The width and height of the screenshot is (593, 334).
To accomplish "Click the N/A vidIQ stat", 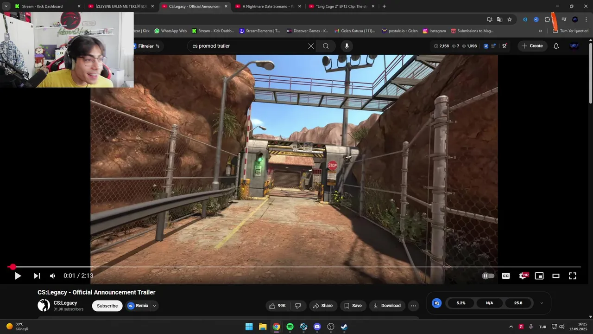I will tap(489, 303).
